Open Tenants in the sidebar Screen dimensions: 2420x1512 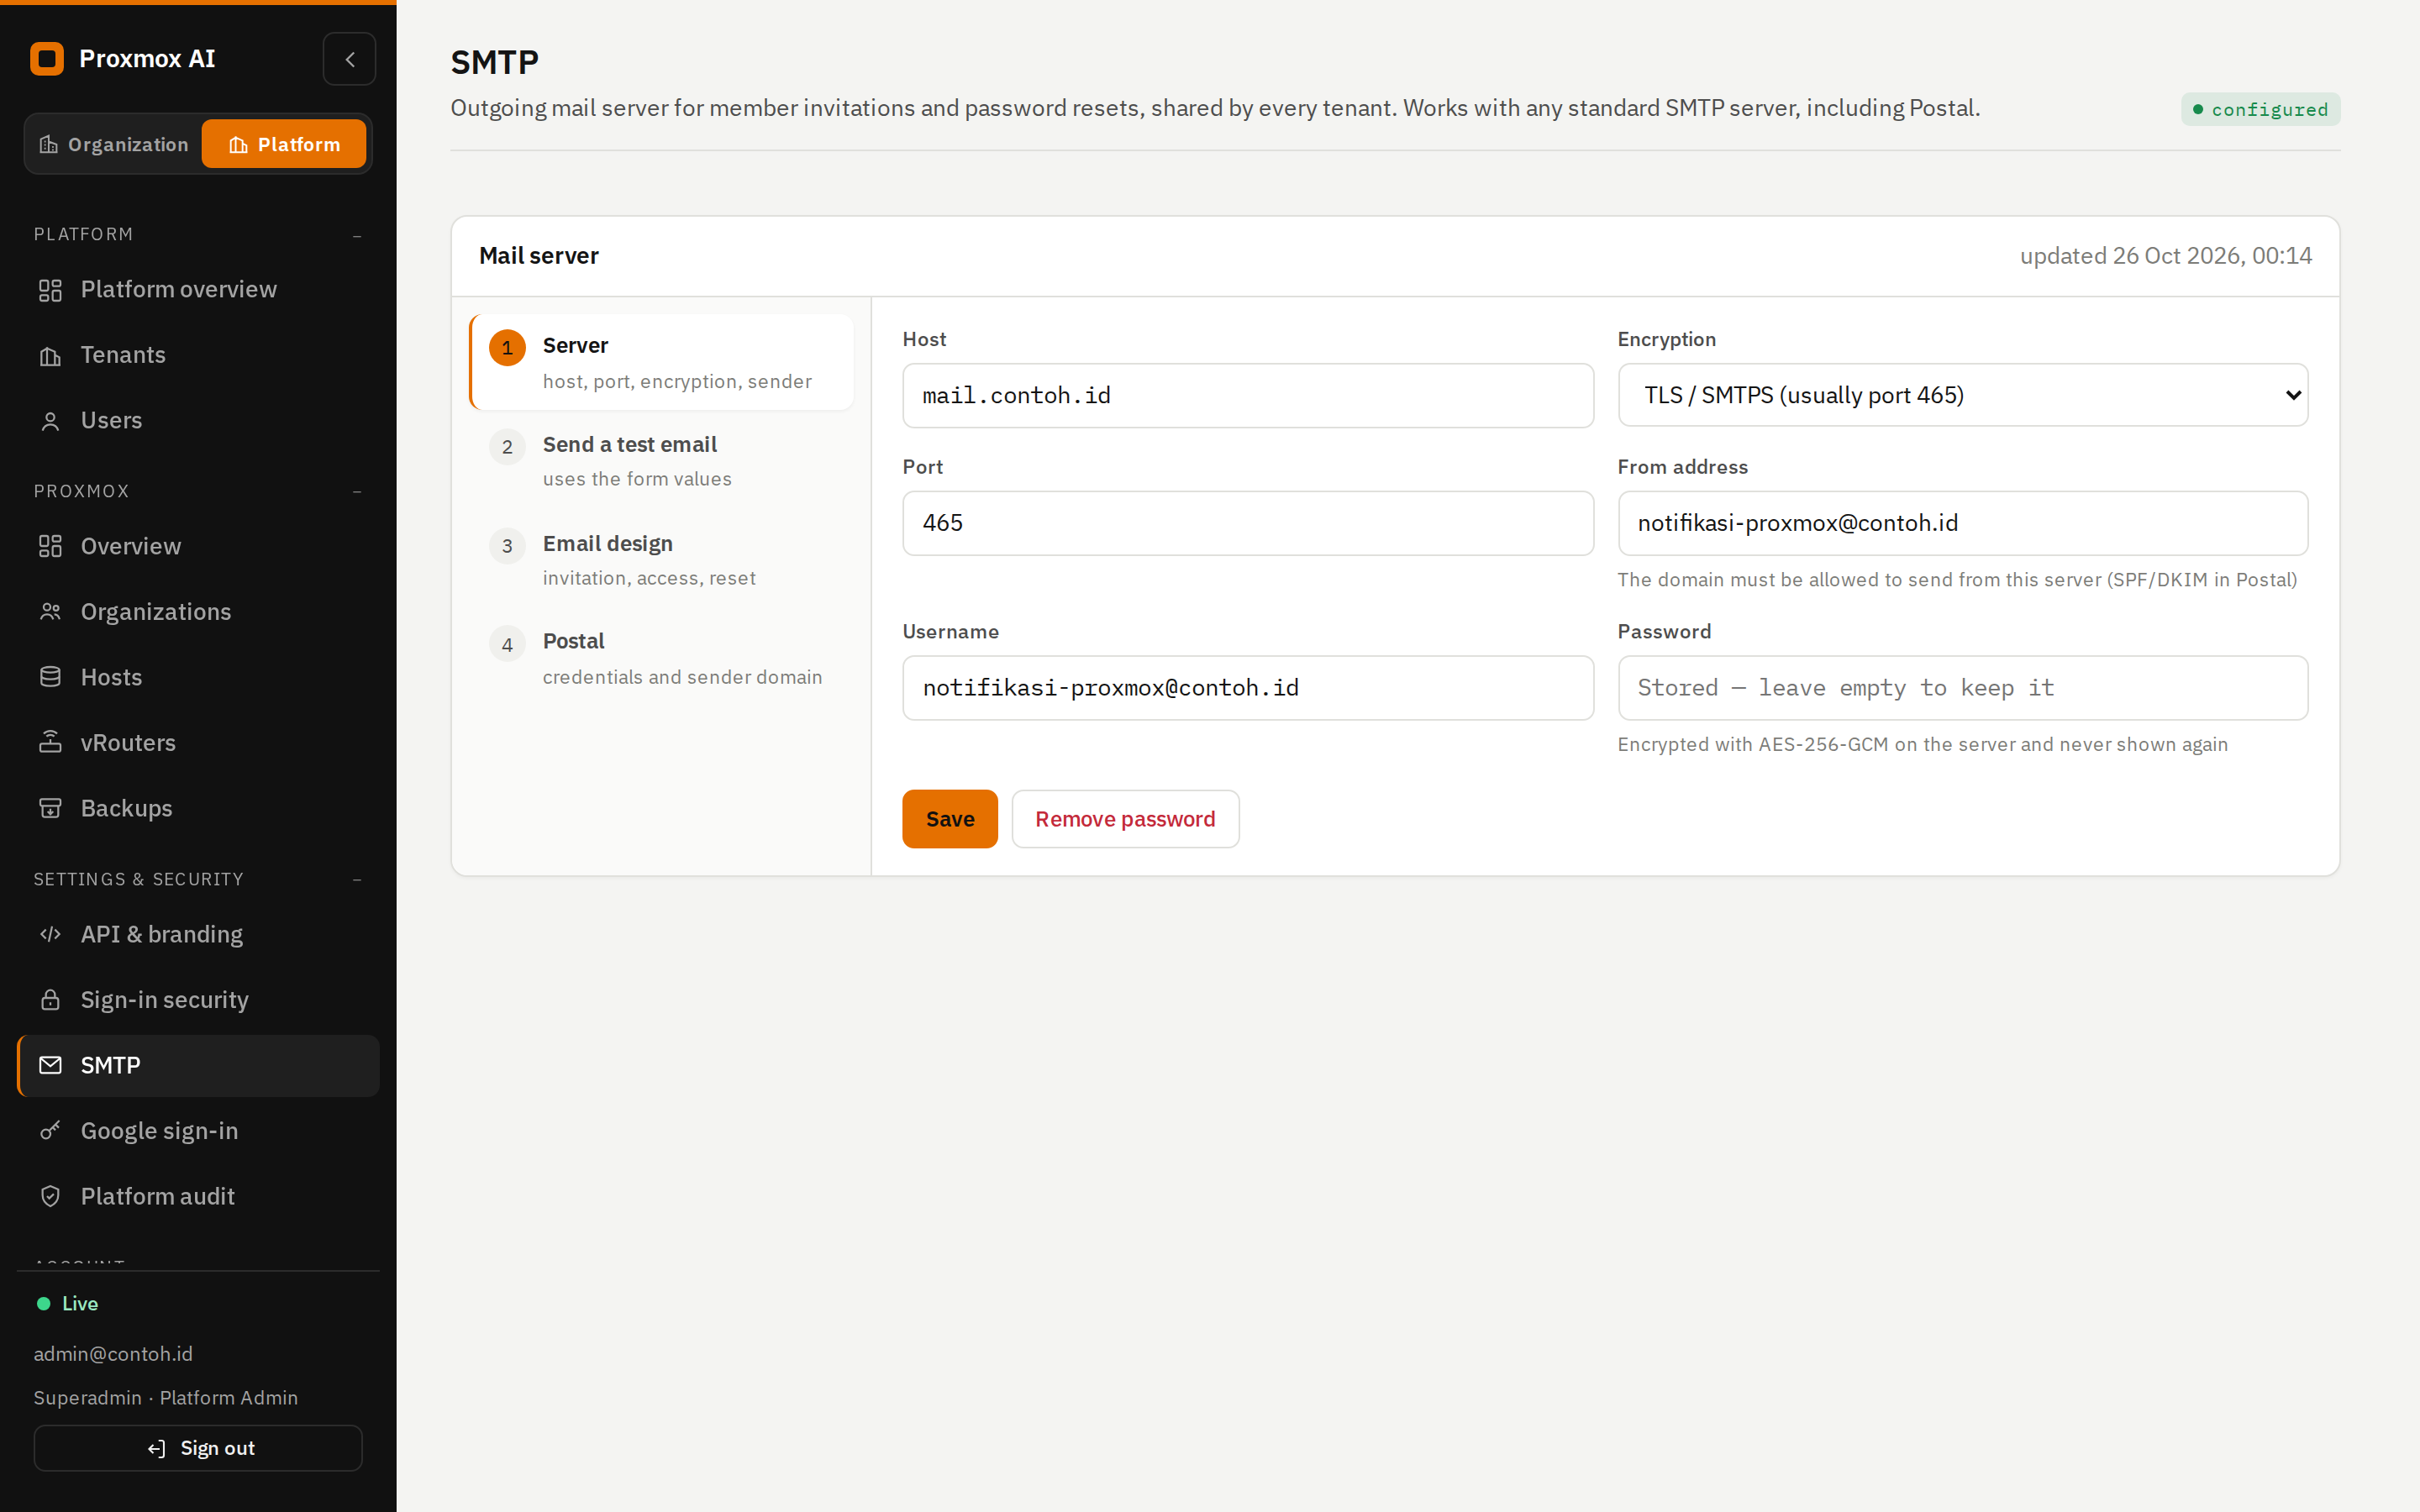[198, 355]
